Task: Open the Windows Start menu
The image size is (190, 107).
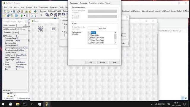Action: pos(3,104)
